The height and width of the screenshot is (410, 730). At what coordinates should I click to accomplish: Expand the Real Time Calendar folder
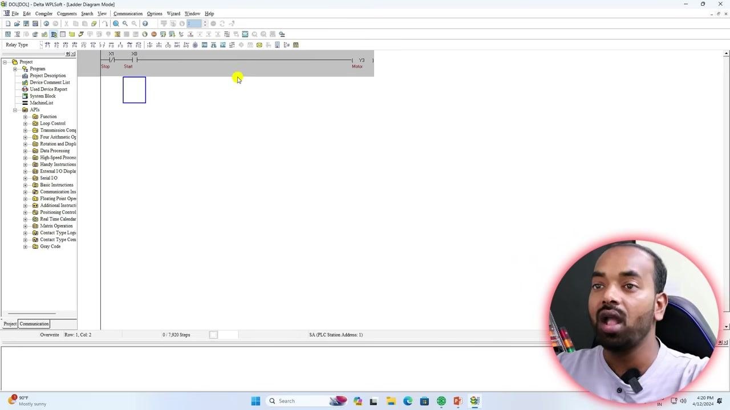point(25,219)
